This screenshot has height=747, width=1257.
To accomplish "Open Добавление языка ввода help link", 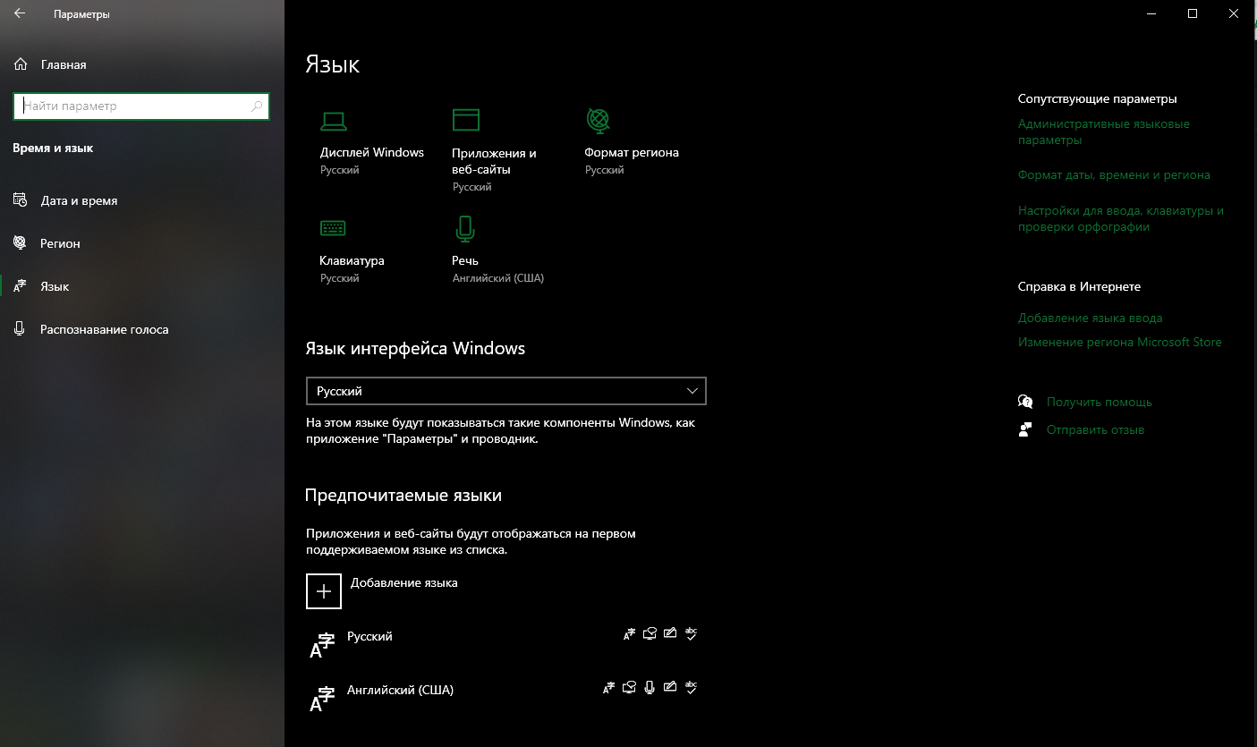I will coord(1091,318).
